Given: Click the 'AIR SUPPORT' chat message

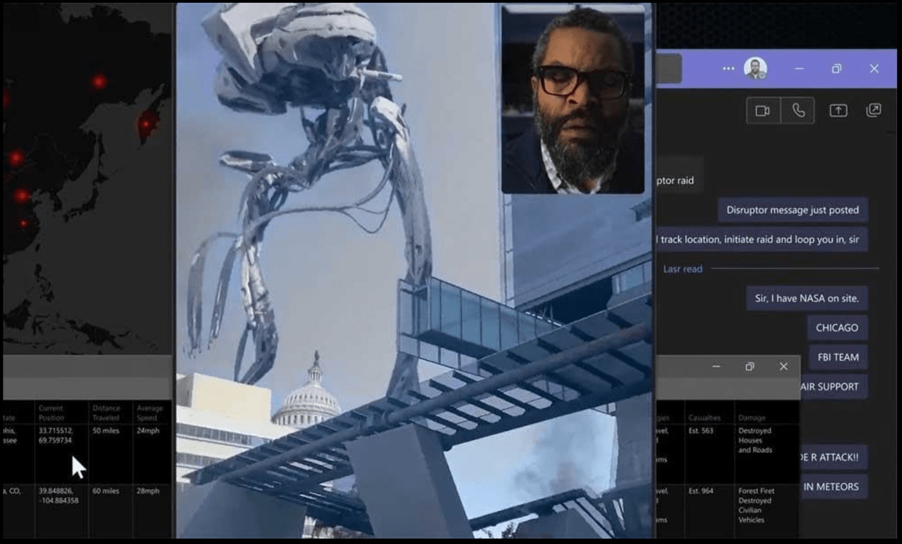Looking at the screenshot, I should pos(834,387).
